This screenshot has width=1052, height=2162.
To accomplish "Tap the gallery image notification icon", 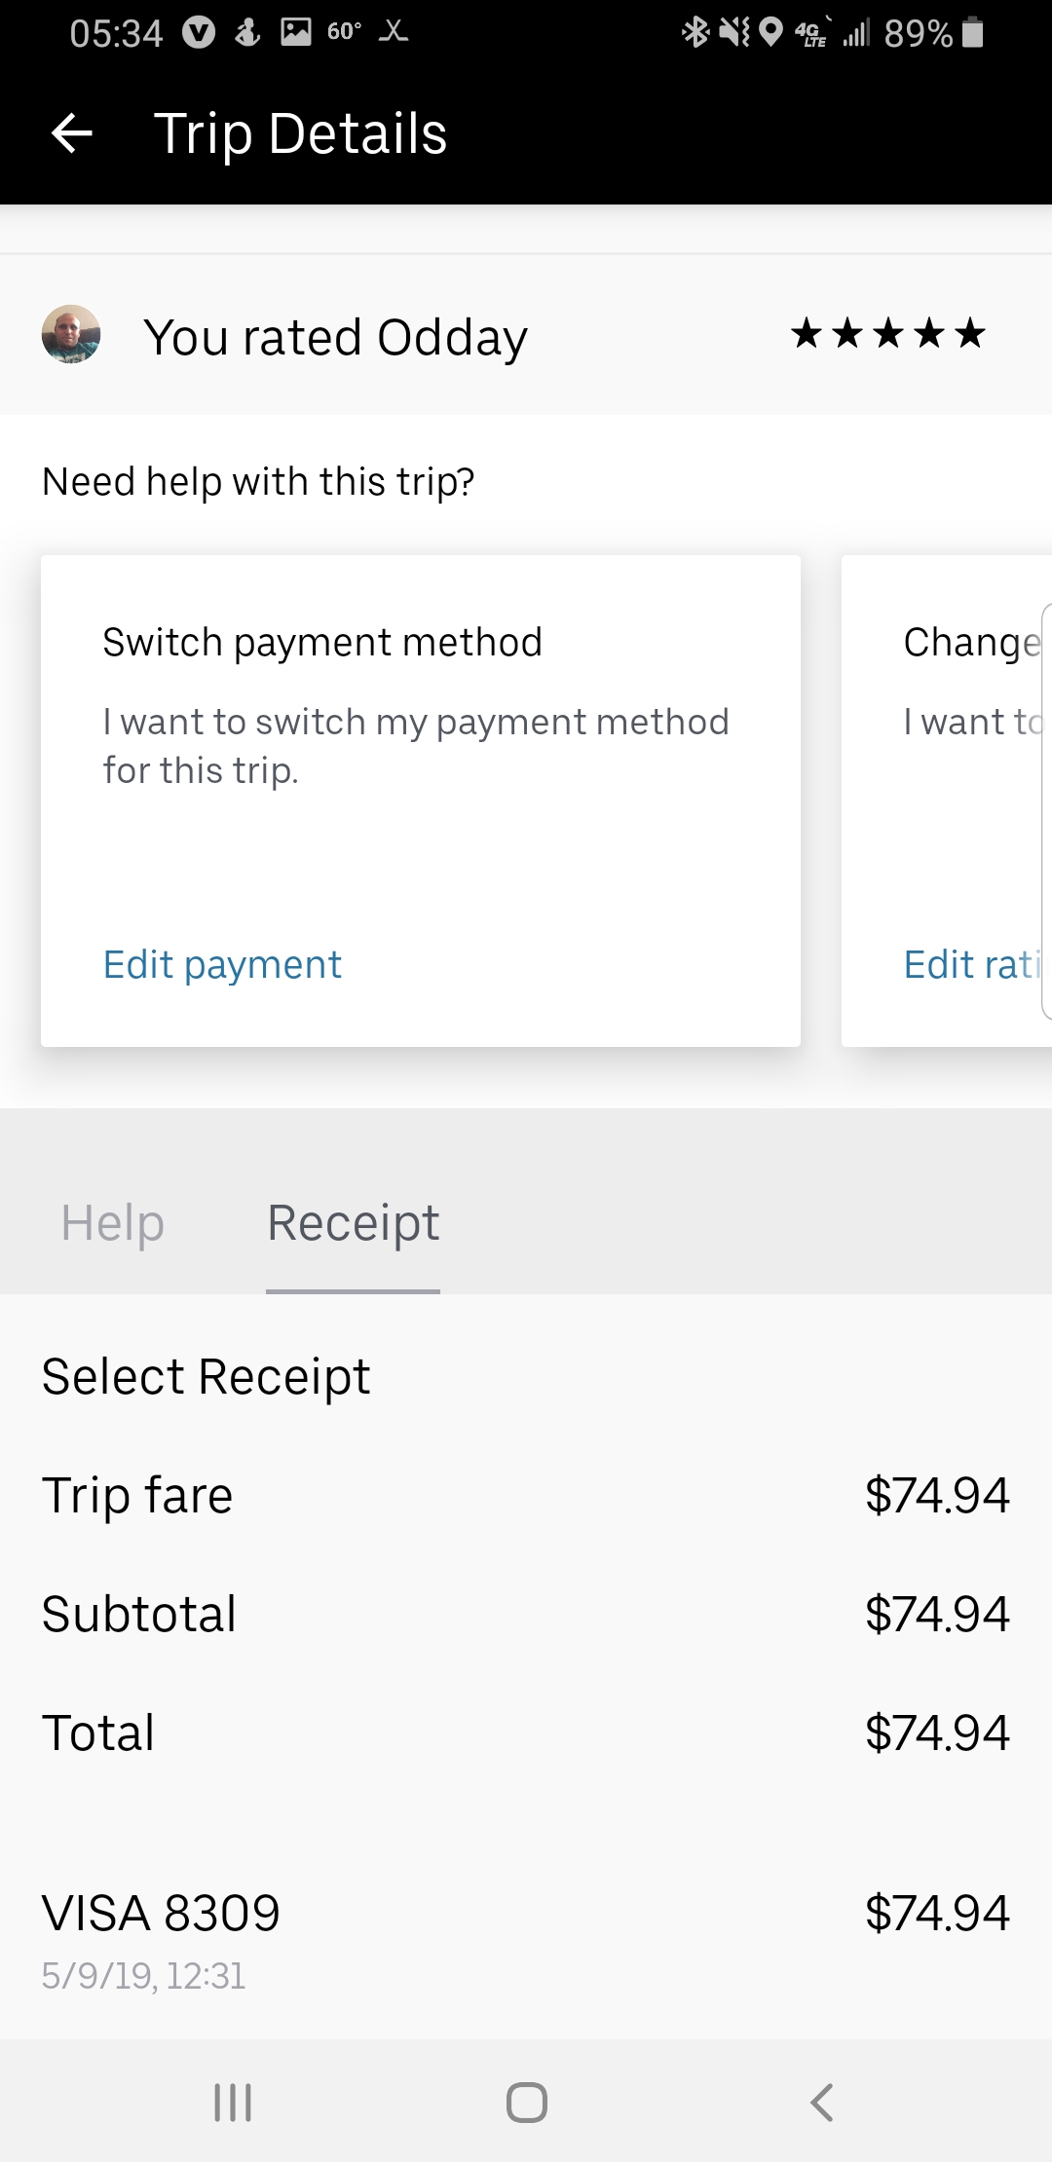I will coord(295,32).
